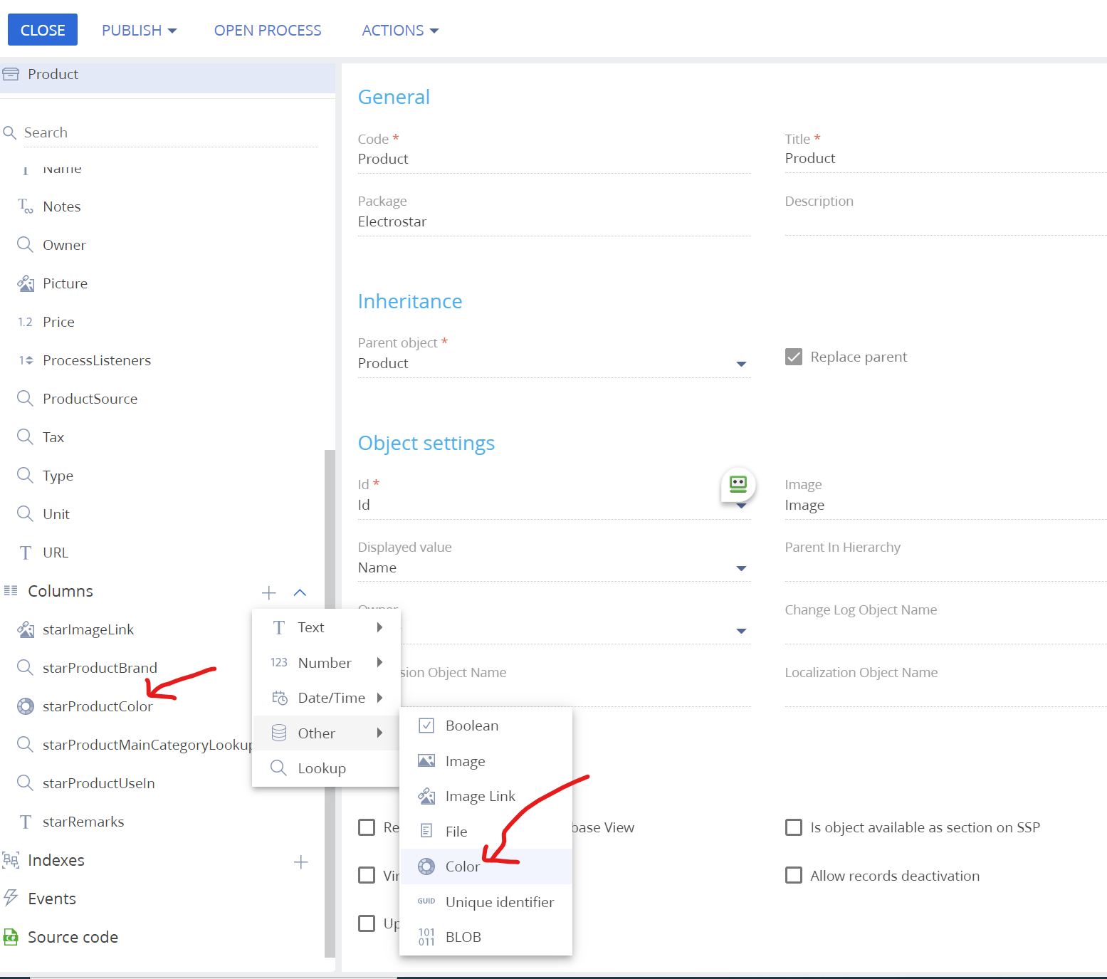Select the starImageLink image link icon
Screen dimensions: 1107x979
(26, 629)
